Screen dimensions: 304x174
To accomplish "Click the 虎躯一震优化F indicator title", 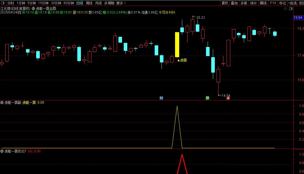I will click(15, 151).
